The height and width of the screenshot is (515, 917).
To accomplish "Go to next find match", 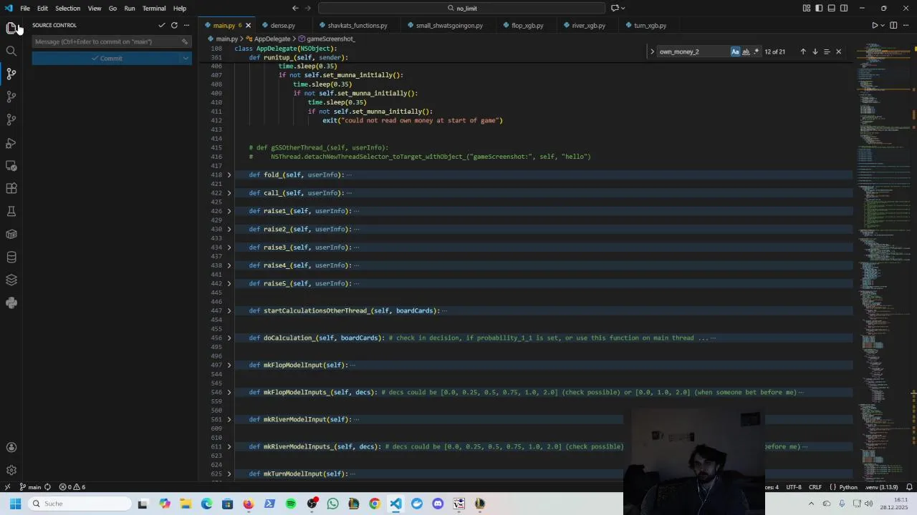I will point(815,51).
